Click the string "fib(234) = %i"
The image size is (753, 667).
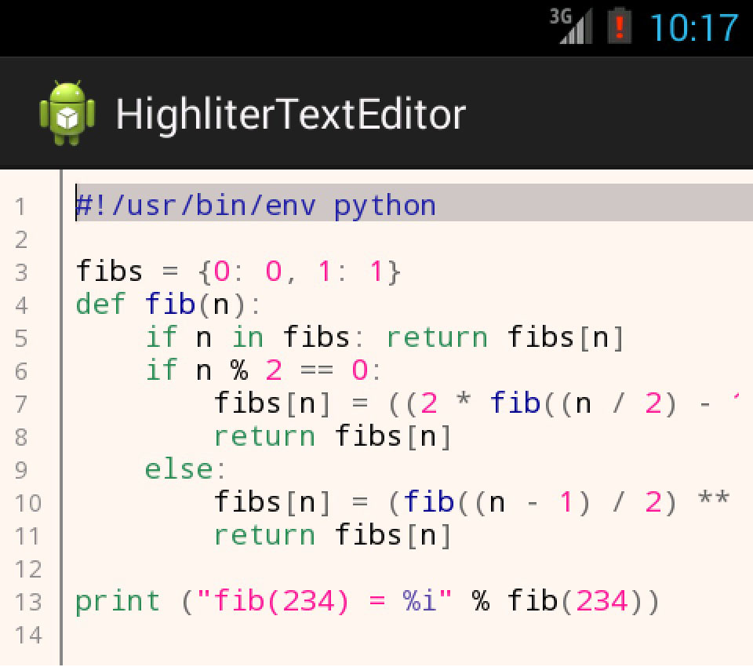[x=325, y=602]
